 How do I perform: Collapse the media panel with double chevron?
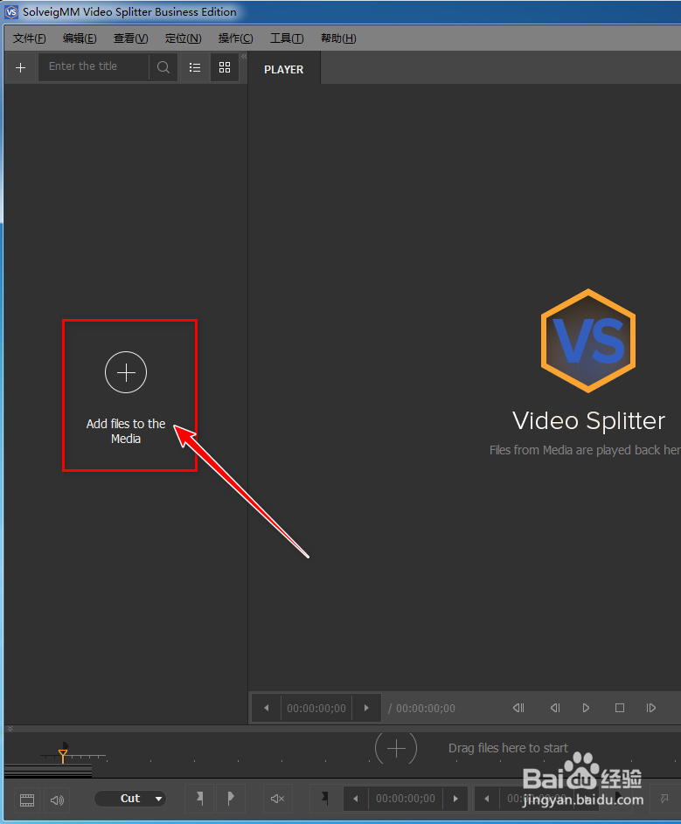tap(244, 56)
